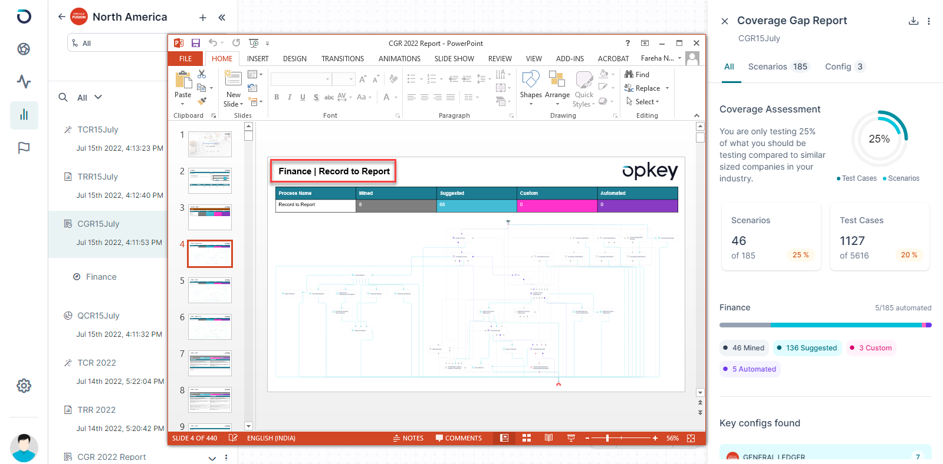The height and width of the screenshot is (464, 943).
Task: Open settings gear in left sidebar
Action: tap(24, 386)
